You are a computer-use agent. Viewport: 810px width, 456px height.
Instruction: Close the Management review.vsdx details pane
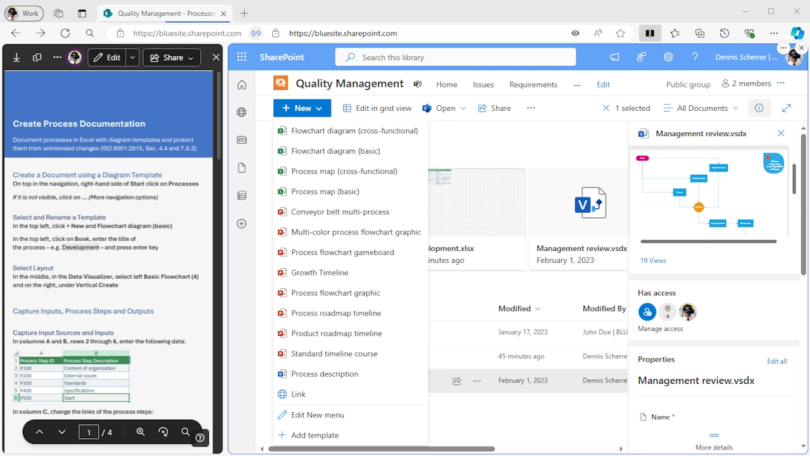point(781,133)
